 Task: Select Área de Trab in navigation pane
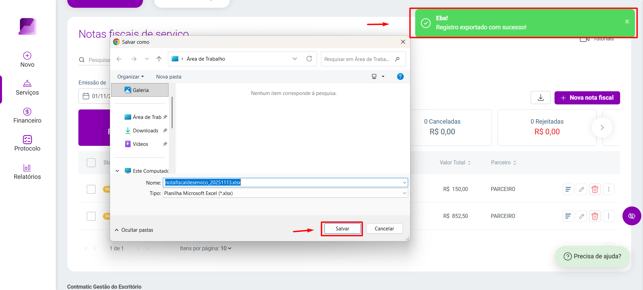143,117
